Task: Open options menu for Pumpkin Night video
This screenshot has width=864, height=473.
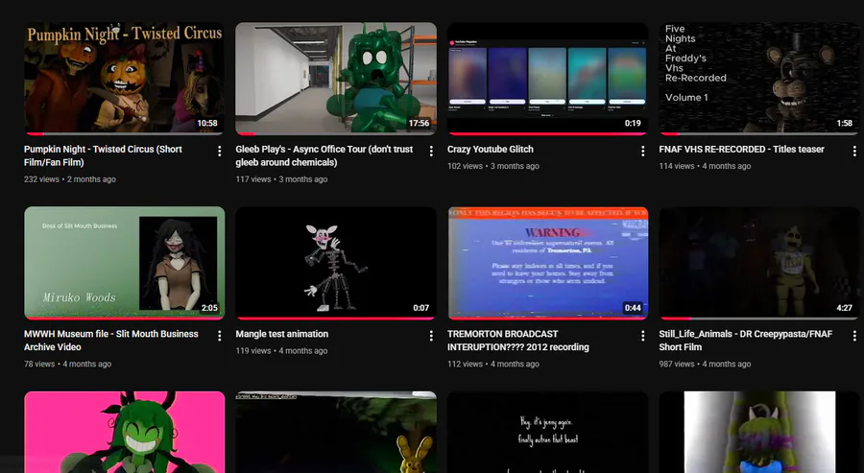Action: point(219,151)
